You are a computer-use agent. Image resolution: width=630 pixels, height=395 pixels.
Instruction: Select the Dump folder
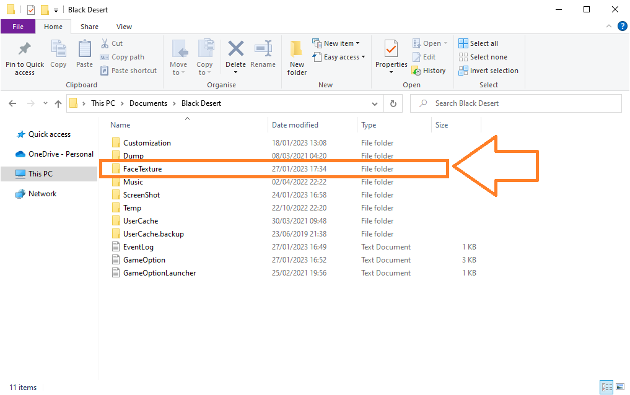[133, 156]
